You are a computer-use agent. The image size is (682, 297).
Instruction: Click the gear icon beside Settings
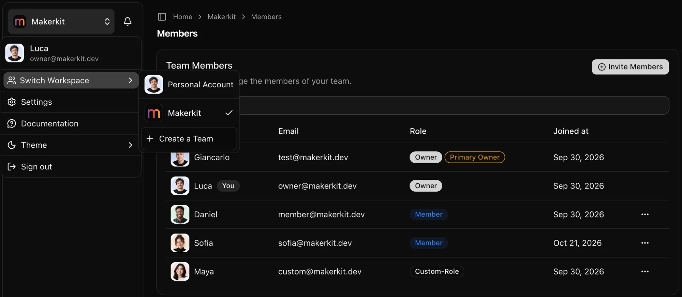[x=12, y=102]
